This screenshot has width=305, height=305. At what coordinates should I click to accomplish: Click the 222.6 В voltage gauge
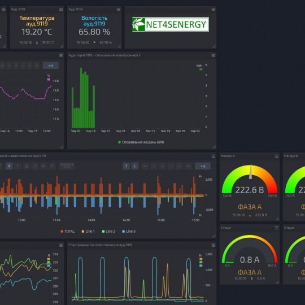tap(250, 180)
